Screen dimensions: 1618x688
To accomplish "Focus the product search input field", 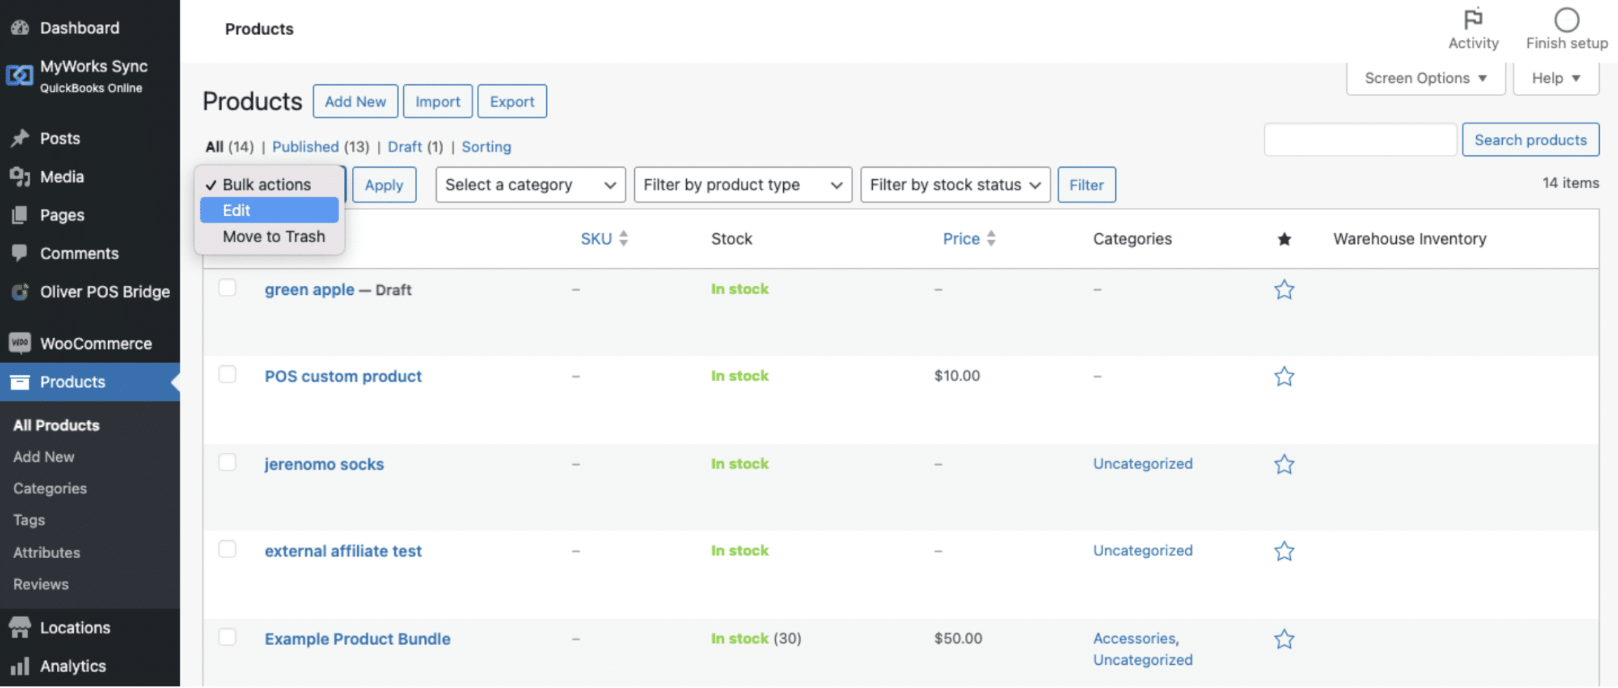I will 1360,140.
